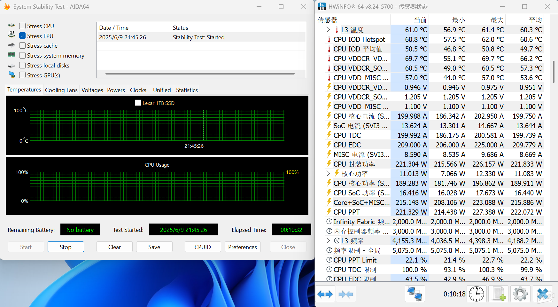
Task: Click the HWiNFO title bar app icon
Action: coord(322,6)
